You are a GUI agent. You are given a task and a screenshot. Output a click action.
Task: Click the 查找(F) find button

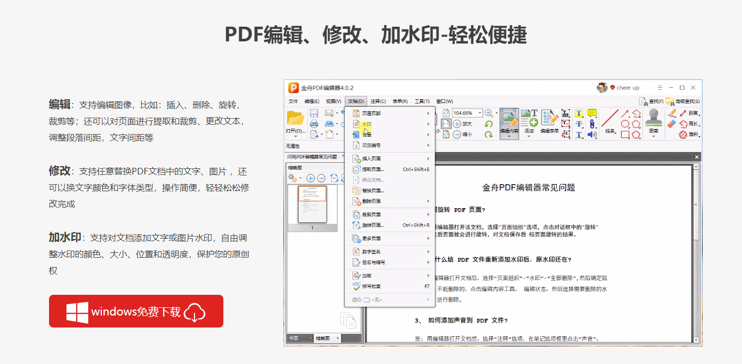[652, 101]
